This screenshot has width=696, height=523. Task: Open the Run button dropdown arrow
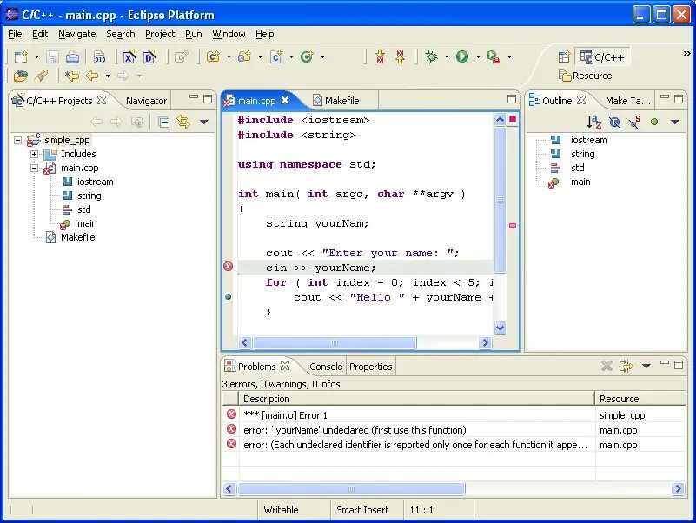pos(478,56)
